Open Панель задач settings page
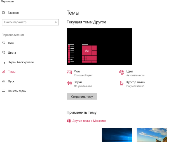Screen dimensions: 180x142 [x=17, y=91]
